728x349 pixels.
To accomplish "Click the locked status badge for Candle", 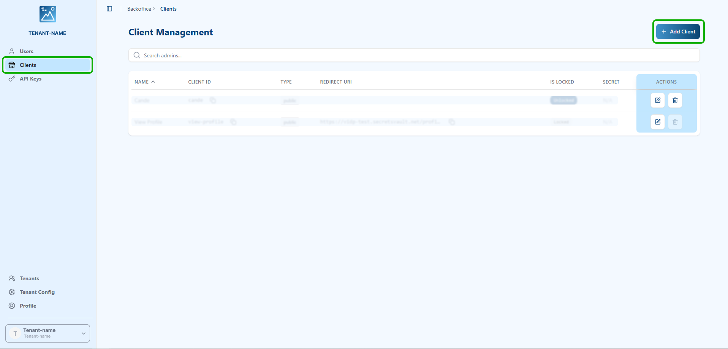I will (563, 100).
